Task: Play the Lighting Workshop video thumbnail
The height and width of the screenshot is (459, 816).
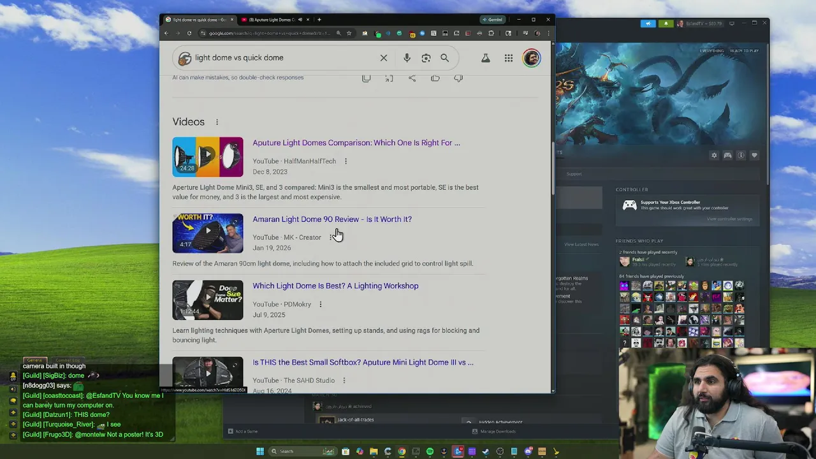Action: (208, 300)
